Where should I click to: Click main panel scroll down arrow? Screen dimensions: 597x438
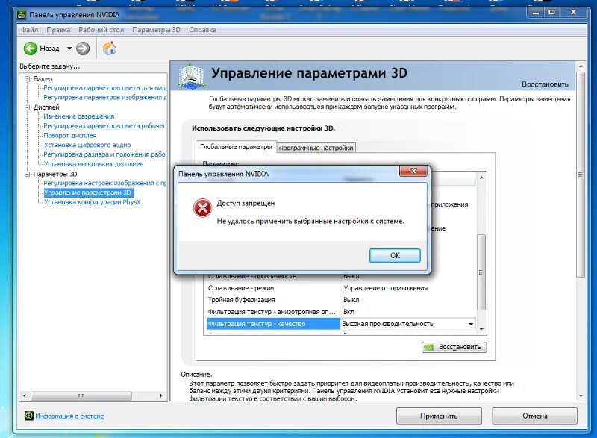coord(581,395)
